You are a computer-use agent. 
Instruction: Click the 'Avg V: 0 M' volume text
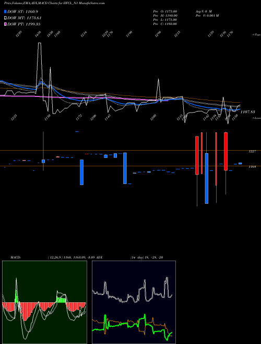pos(204,11)
